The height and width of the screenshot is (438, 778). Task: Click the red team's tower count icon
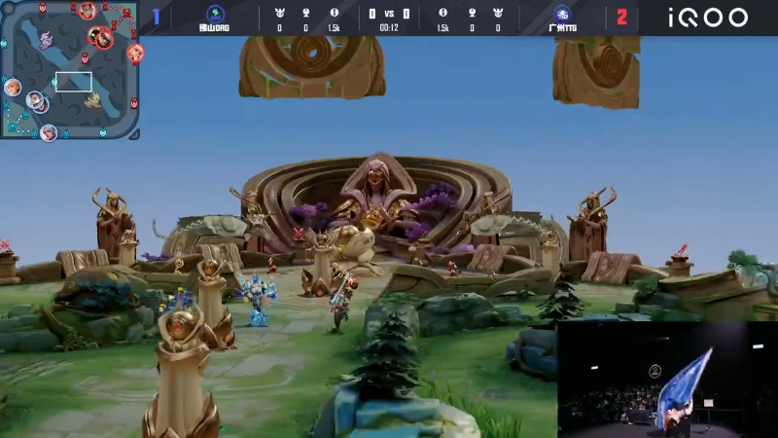pyautogui.click(x=472, y=13)
